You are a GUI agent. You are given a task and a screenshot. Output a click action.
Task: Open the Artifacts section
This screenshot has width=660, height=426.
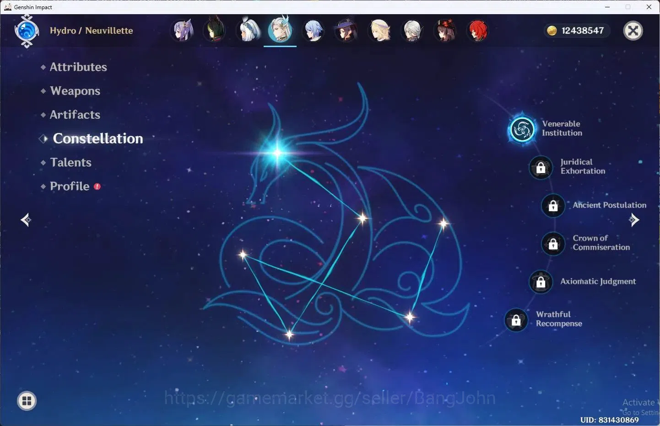75,115
